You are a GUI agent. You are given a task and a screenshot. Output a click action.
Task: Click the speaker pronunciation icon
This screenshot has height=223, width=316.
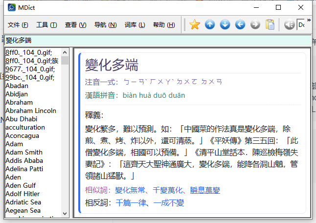(x=289, y=24)
